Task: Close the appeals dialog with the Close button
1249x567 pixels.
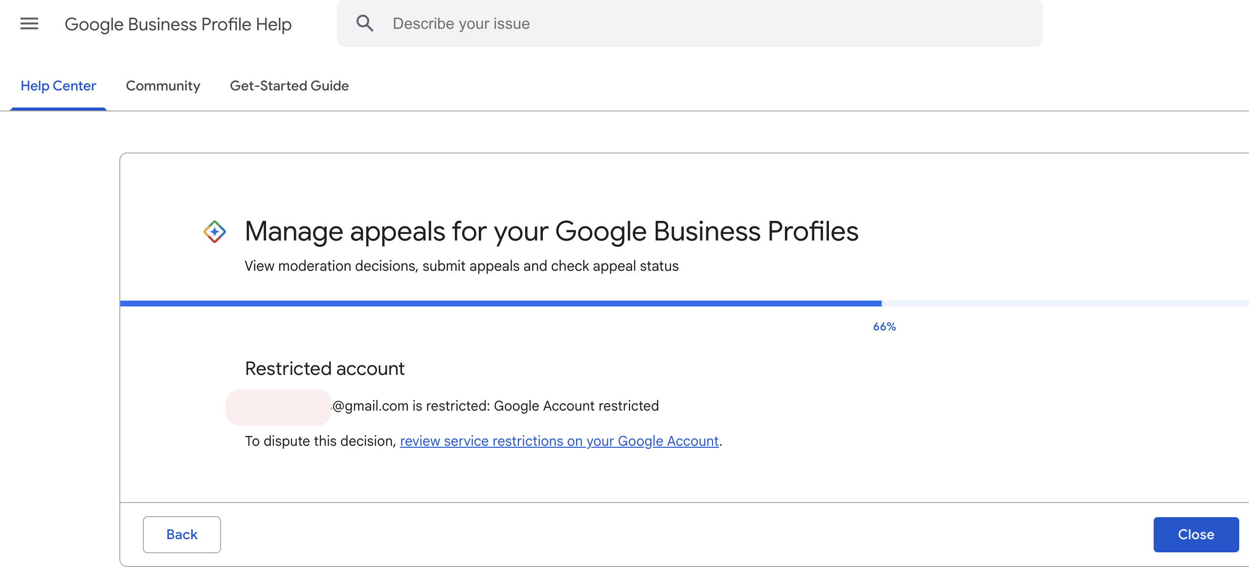Action: (x=1196, y=535)
